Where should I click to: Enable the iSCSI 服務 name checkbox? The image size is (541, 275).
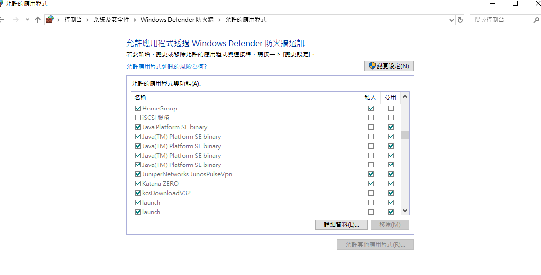pyautogui.click(x=138, y=118)
